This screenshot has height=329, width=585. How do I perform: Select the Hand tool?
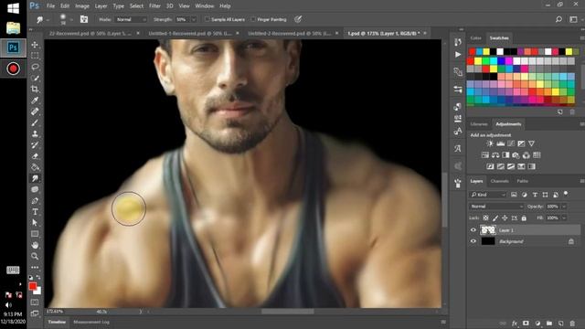pos(35,245)
